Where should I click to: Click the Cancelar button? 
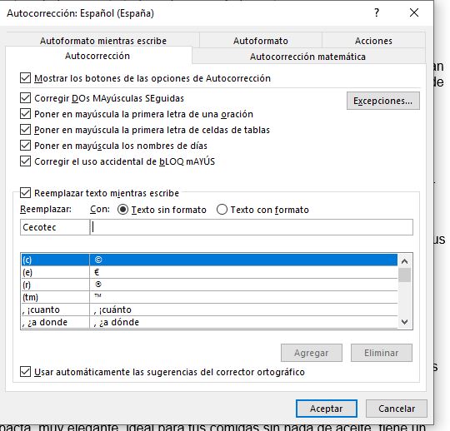[x=397, y=409]
